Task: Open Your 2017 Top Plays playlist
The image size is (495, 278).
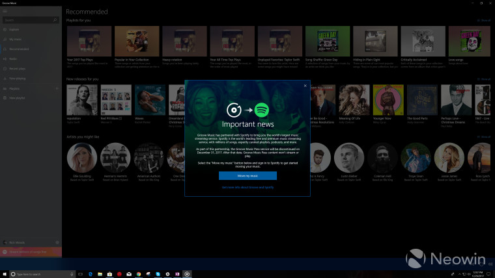Action: coord(89,41)
